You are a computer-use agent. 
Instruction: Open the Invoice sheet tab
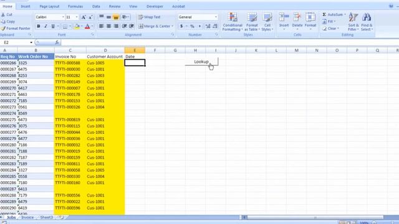click(27, 217)
